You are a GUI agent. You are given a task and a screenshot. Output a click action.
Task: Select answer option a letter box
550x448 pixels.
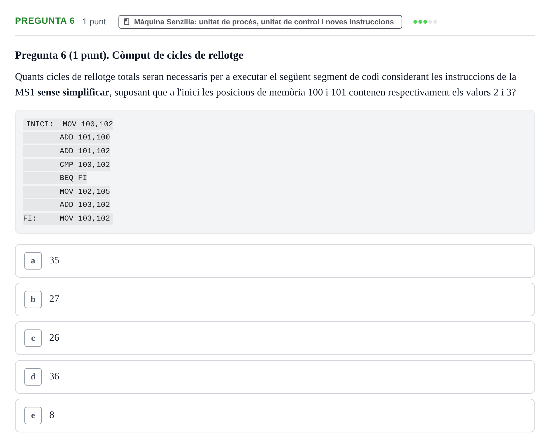pos(33,261)
